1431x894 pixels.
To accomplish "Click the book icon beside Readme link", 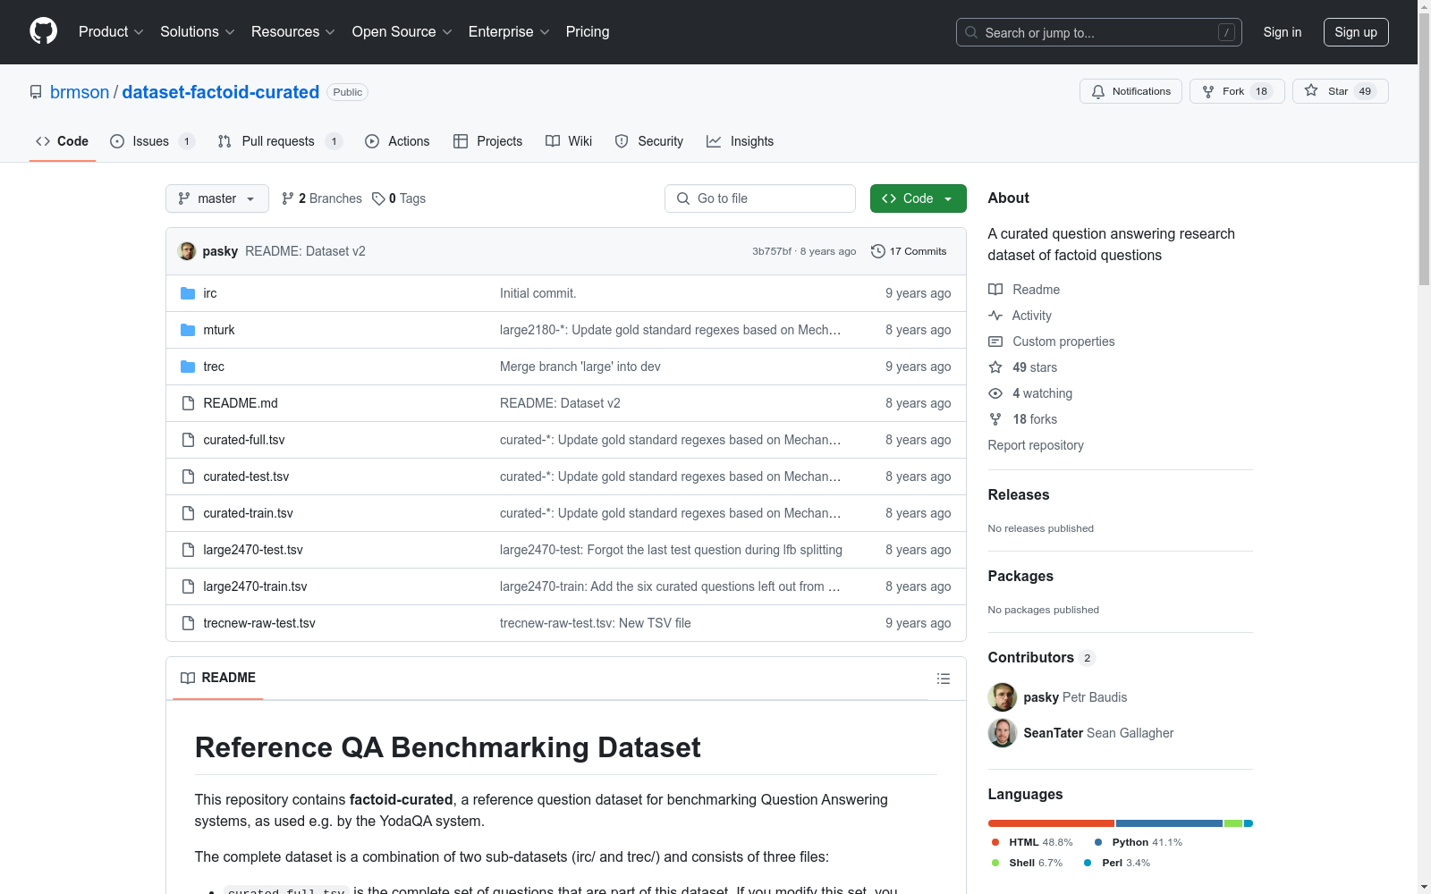I will click(995, 290).
